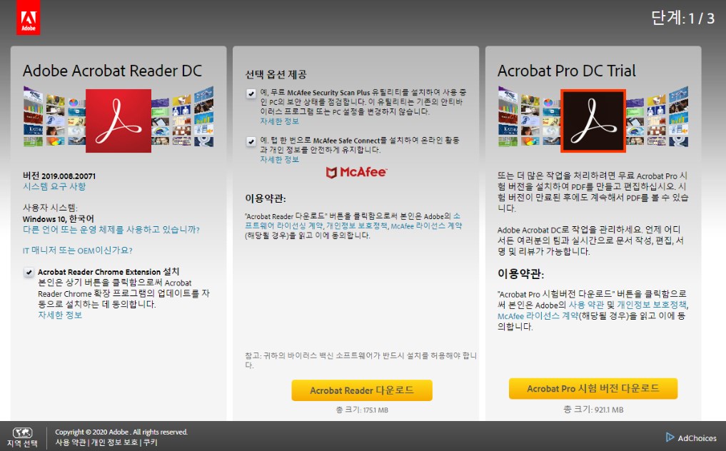This screenshot has height=451, width=726.
Task: Open 자세한 정보 under McAfee Safe Connect
Action: [x=279, y=160]
